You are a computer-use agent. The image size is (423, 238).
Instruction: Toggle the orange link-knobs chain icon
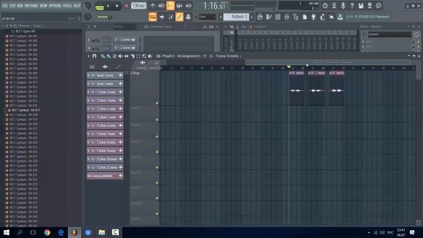tap(179, 17)
